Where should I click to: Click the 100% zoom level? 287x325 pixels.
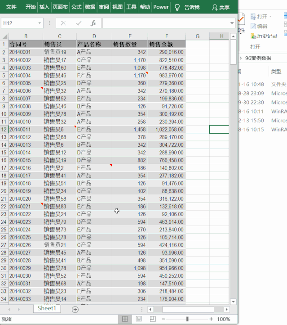tap(224, 319)
